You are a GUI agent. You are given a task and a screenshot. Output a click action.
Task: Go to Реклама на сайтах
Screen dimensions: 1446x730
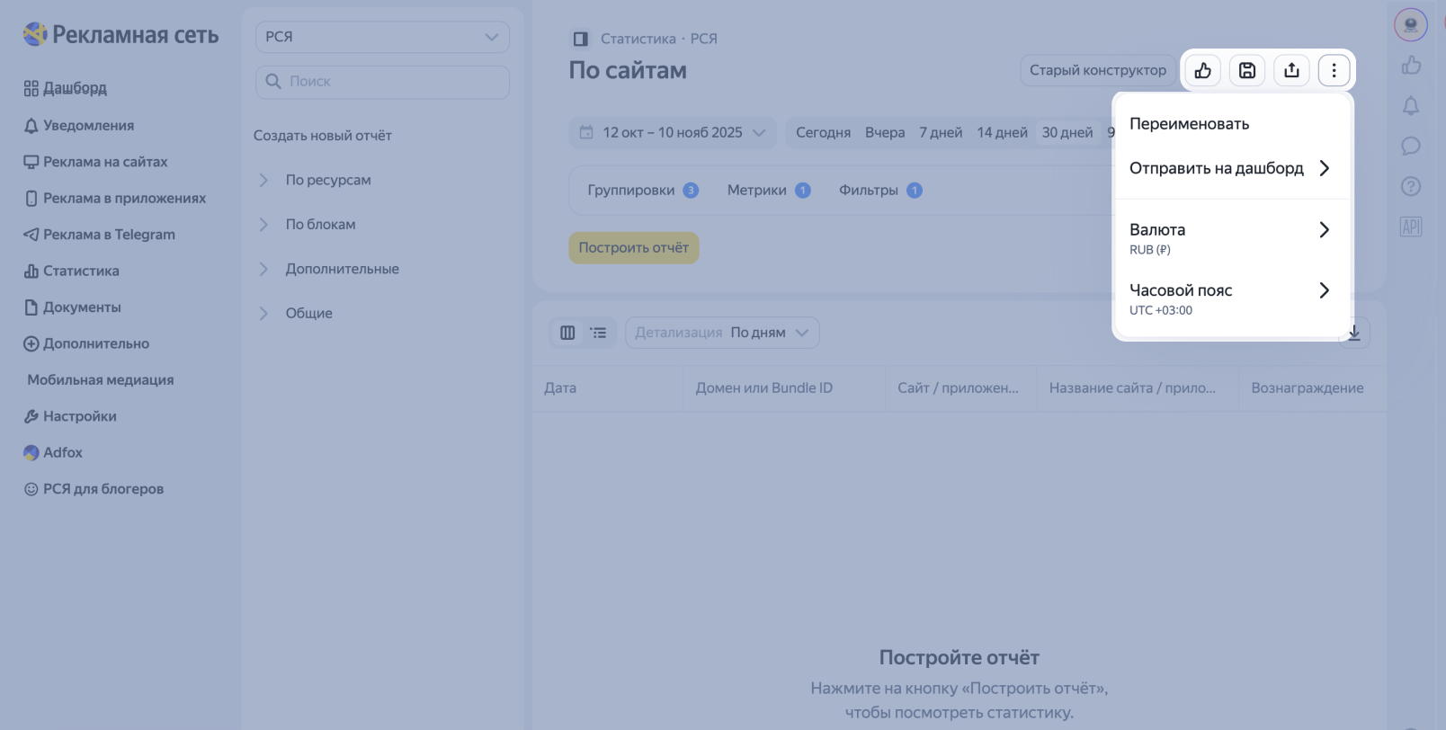coord(95,162)
